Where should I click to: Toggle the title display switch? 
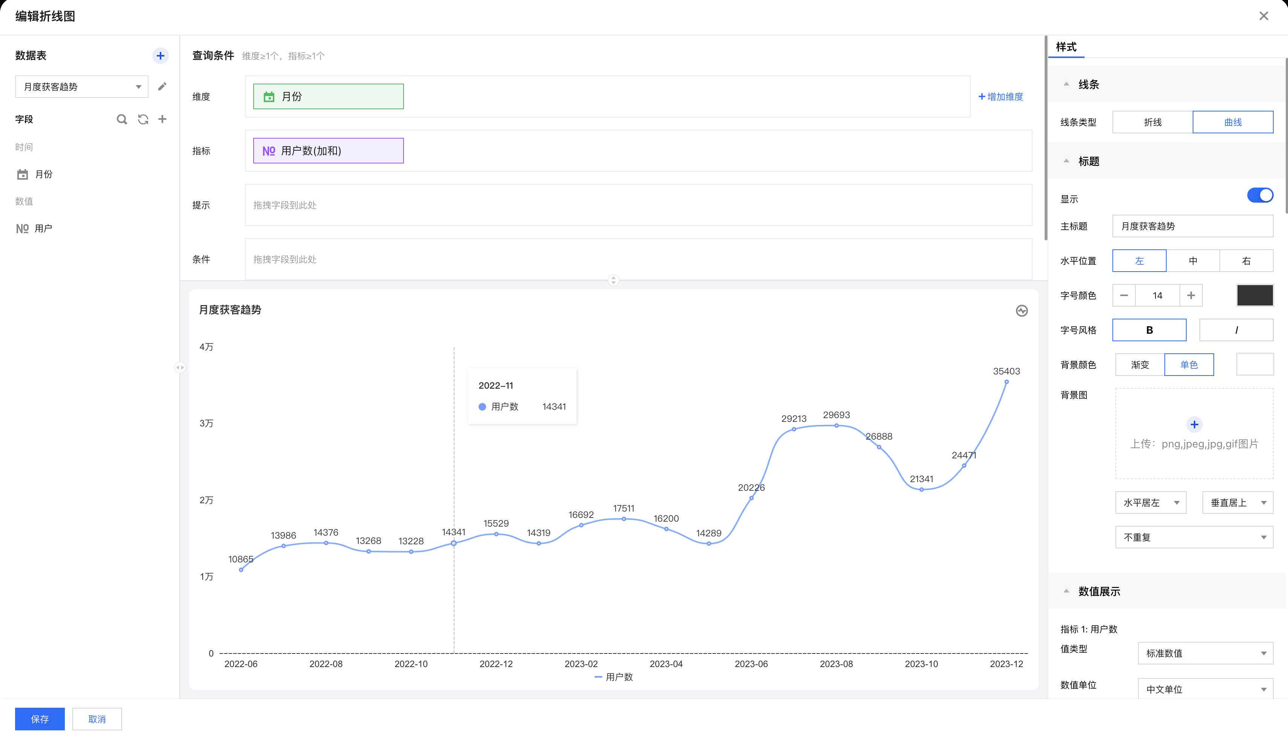click(1260, 195)
